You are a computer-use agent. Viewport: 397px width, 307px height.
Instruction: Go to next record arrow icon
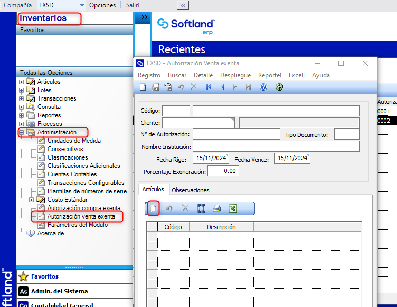point(235,87)
